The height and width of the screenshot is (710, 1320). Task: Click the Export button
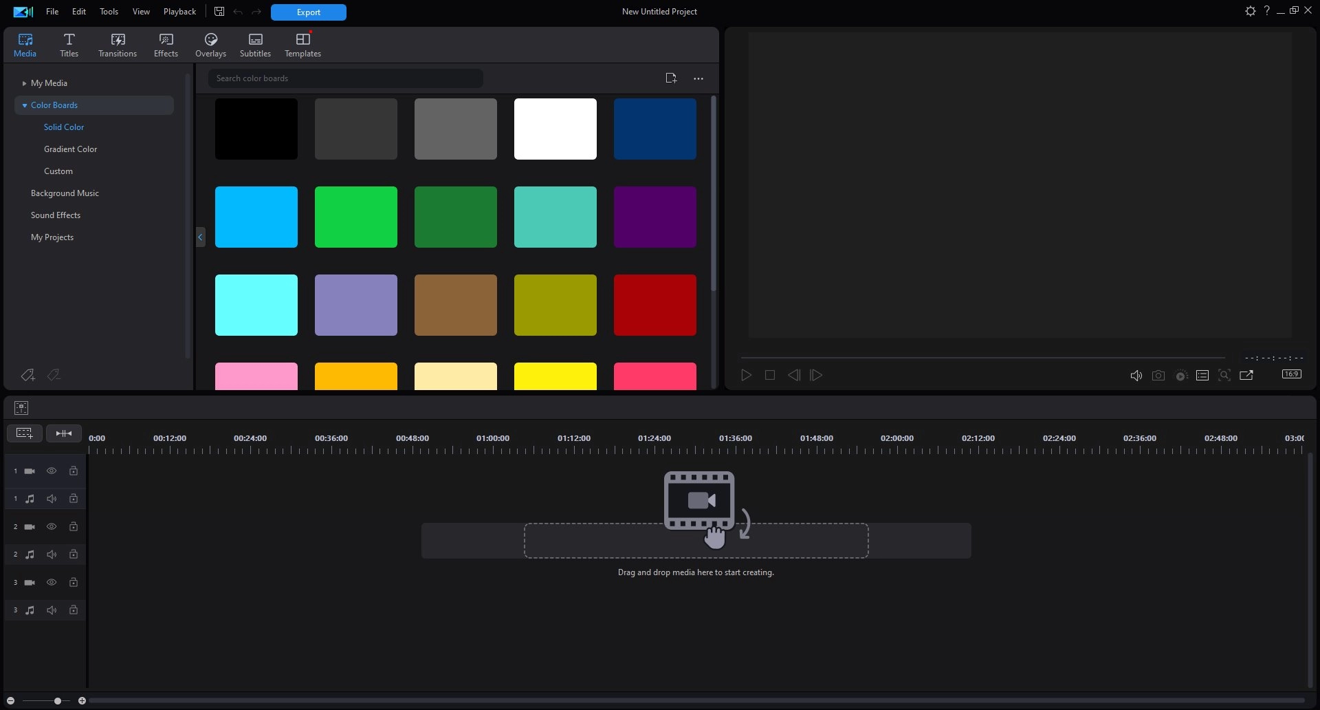[x=308, y=12]
